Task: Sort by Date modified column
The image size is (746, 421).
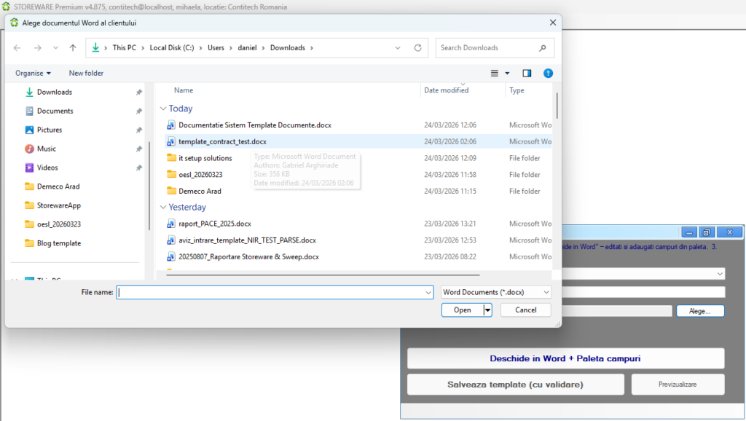Action: pyautogui.click(x=447, y=90)
